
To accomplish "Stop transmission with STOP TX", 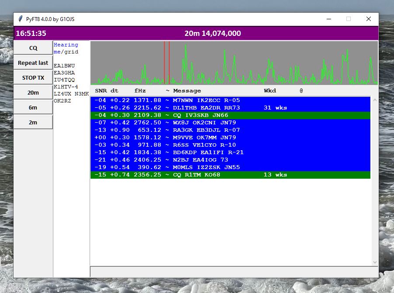I will pyautogui.click(x=33, y=78).
